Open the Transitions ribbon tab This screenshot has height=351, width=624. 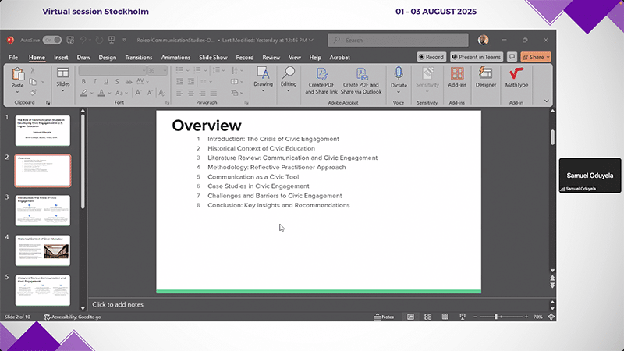[138, 57]
